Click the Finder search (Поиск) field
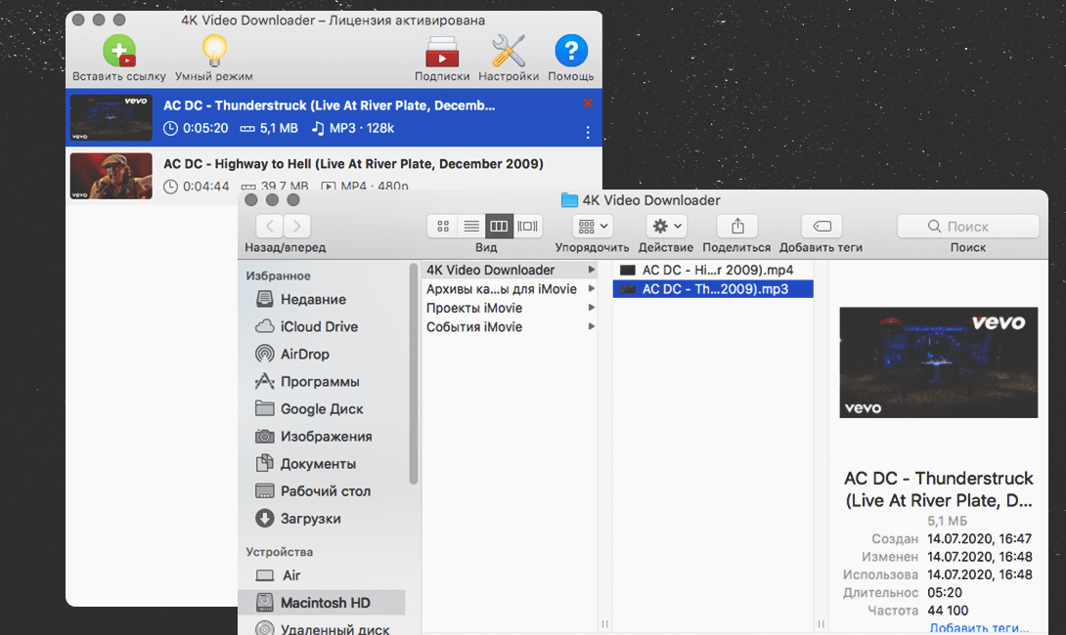This screenshot has height=635, width=1066. point(968,226)
